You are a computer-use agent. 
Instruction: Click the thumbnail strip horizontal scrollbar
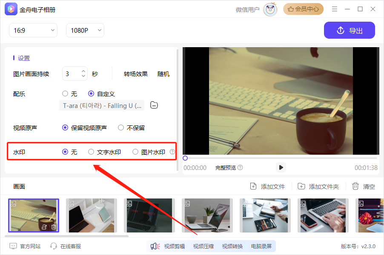(66, 236)
